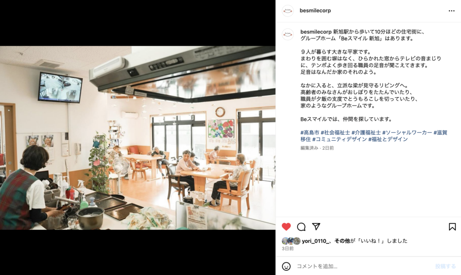Image resolution: width=461 pixels, height=275 pixels.
Task: Save the post with the bookmark icon
Action: (452, 226)
